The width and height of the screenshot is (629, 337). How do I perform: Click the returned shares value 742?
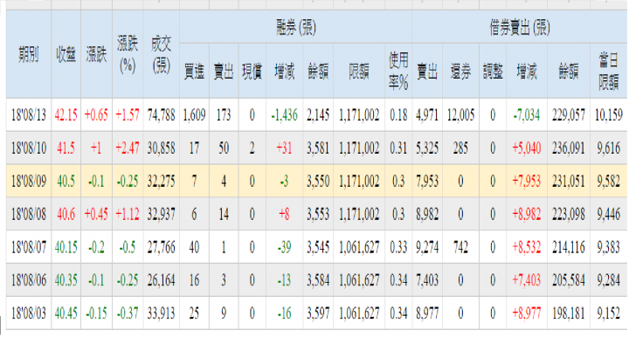(x=460, y=247)
